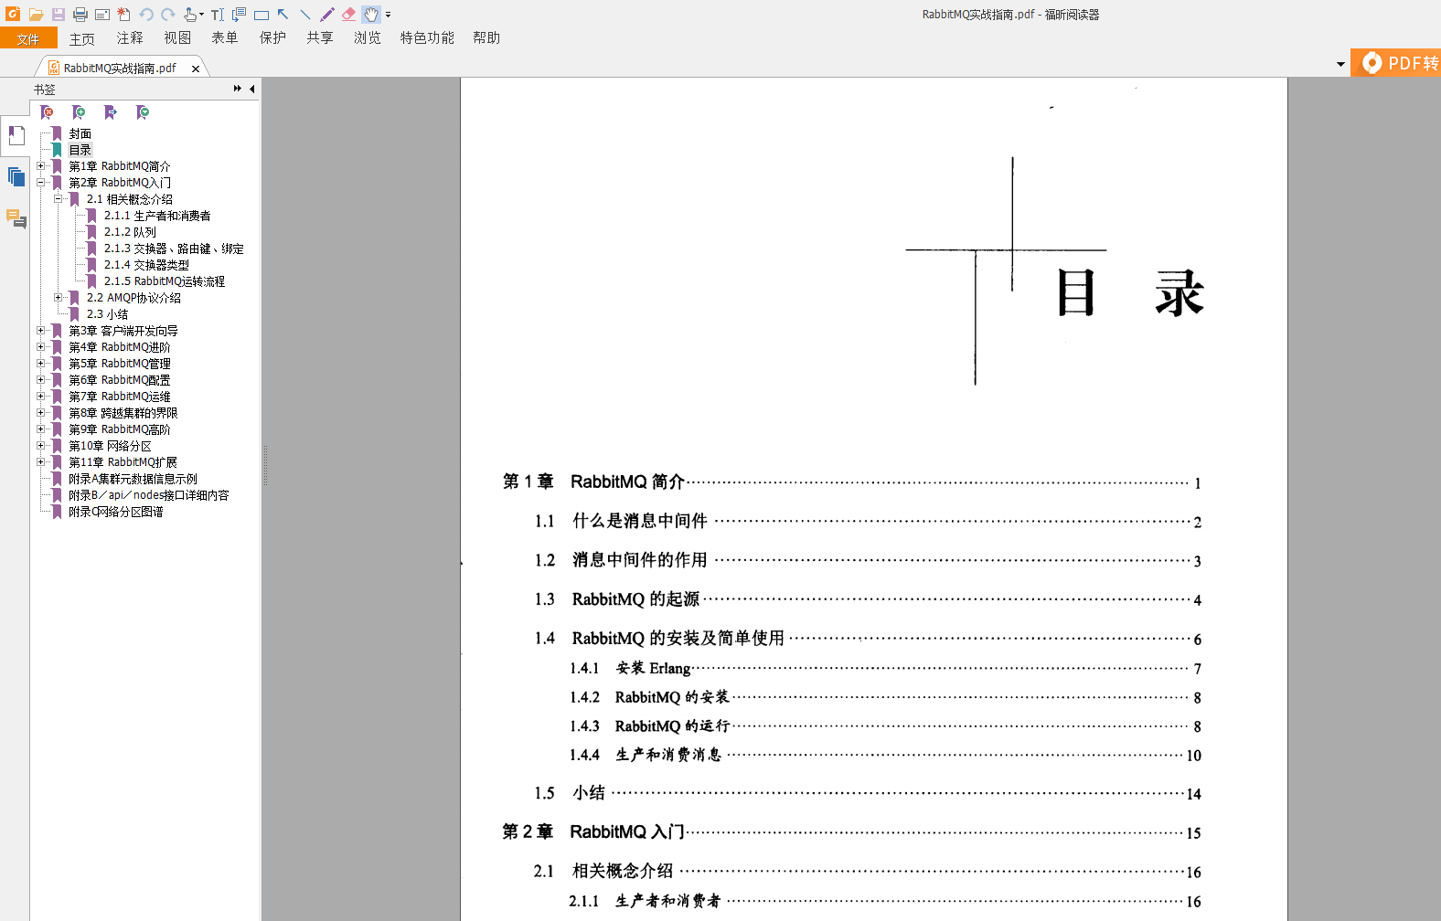Open the 帮助 ribbon tab
Viewport: 1441px width, 921px height.
tap(486, 38)
